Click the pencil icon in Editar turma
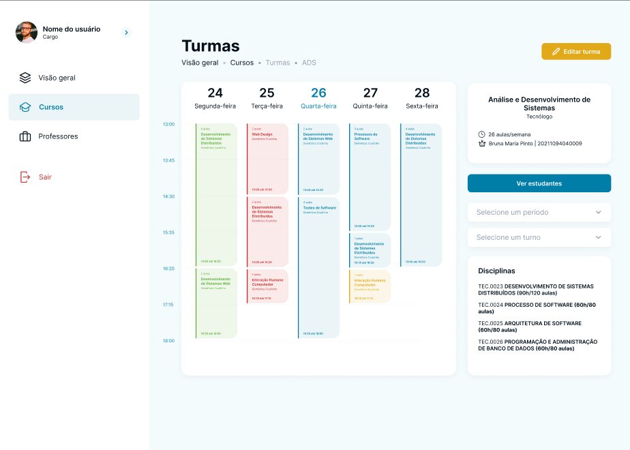This screenshot has width=630, height=450. 556,52
